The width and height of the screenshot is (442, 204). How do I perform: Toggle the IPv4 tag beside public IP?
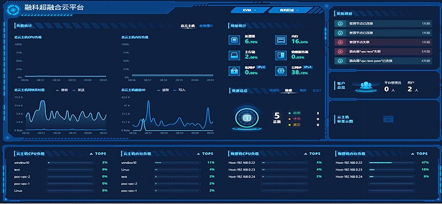pos(308,67)
